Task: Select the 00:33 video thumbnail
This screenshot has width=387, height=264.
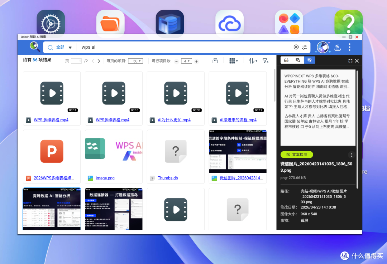Action: (176, 93)
